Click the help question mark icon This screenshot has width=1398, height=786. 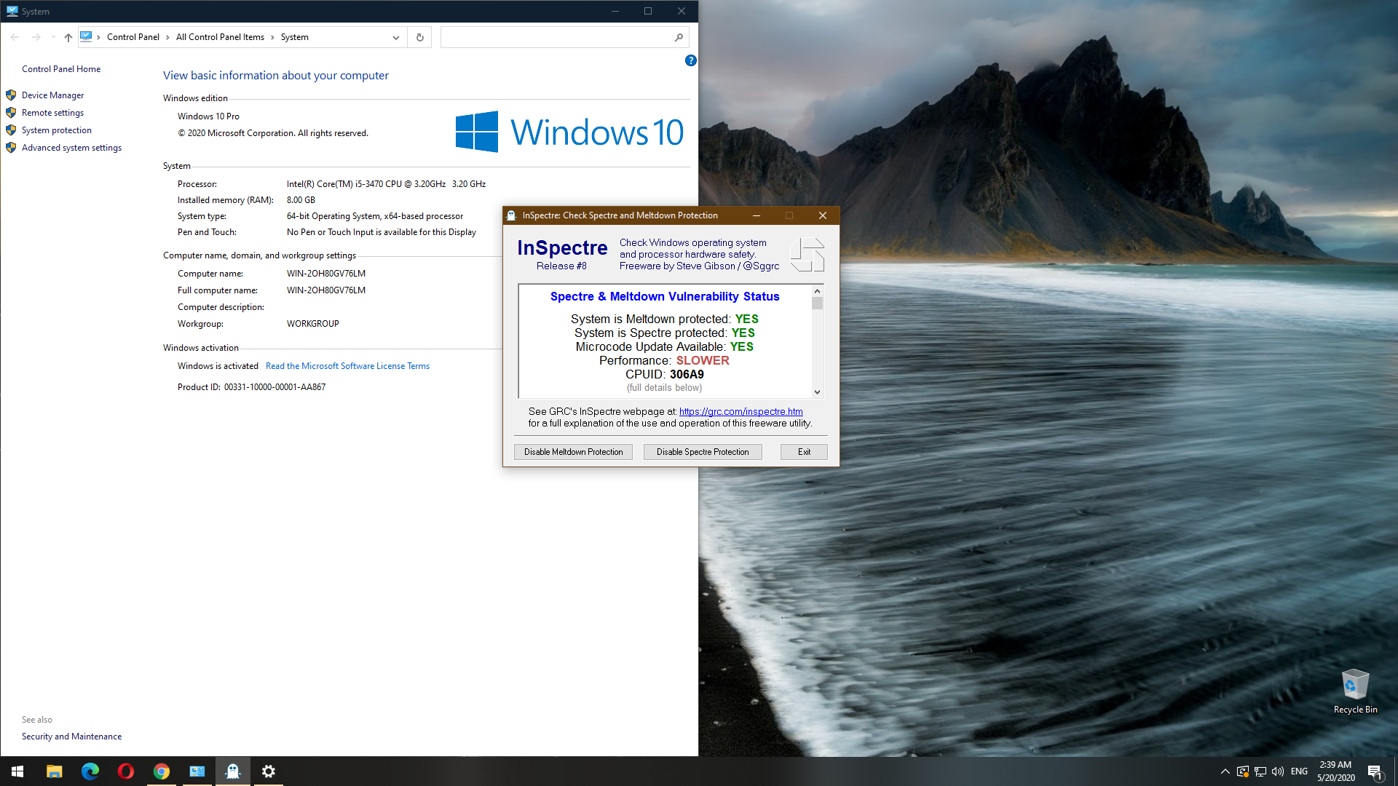click(690, 60)
